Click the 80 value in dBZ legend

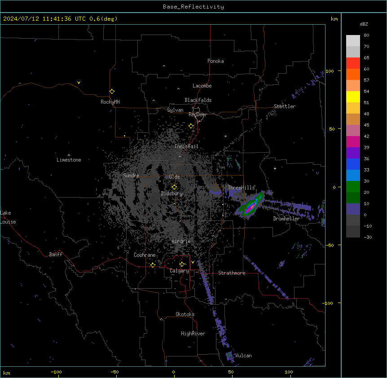[x=366, y=35]
